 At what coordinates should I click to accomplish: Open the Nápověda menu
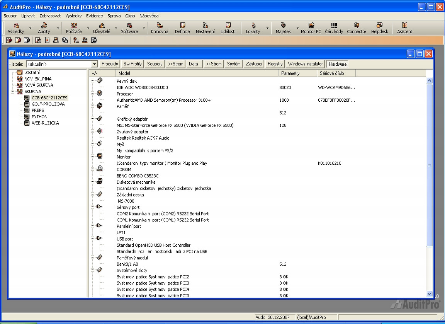pyautogui.click(x=149, y=16)
